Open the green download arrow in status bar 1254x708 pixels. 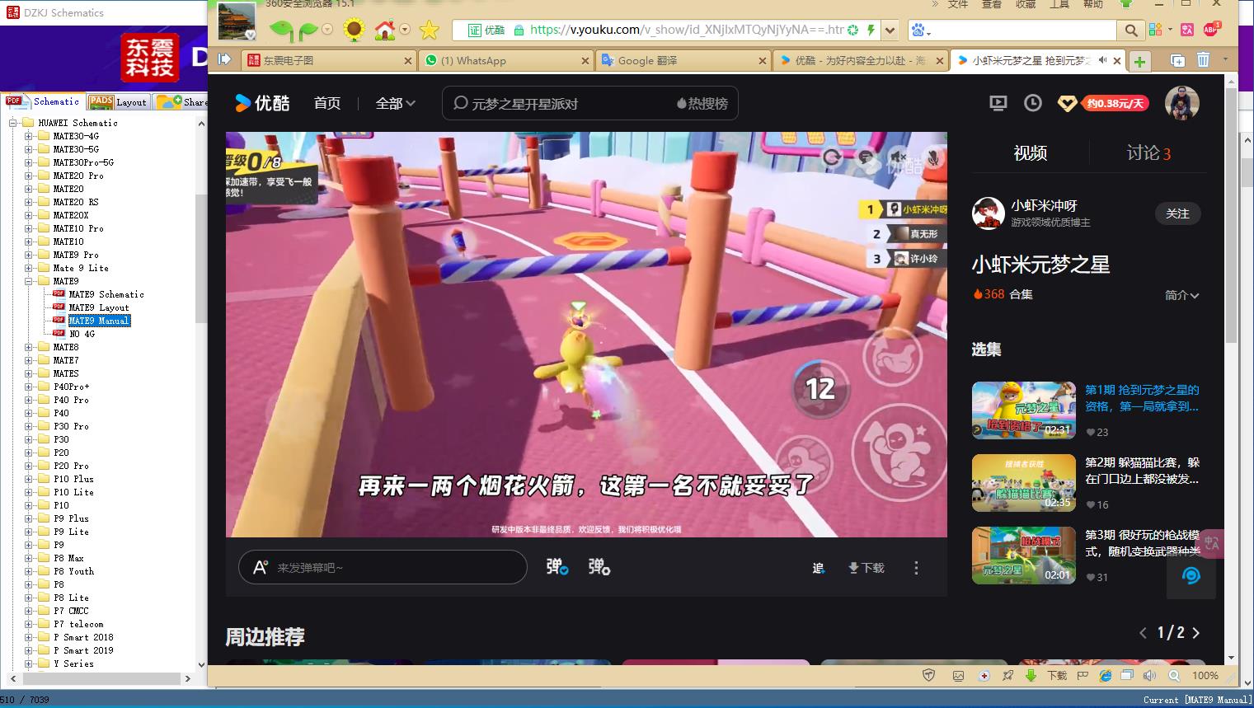[x=1031, y=675]
